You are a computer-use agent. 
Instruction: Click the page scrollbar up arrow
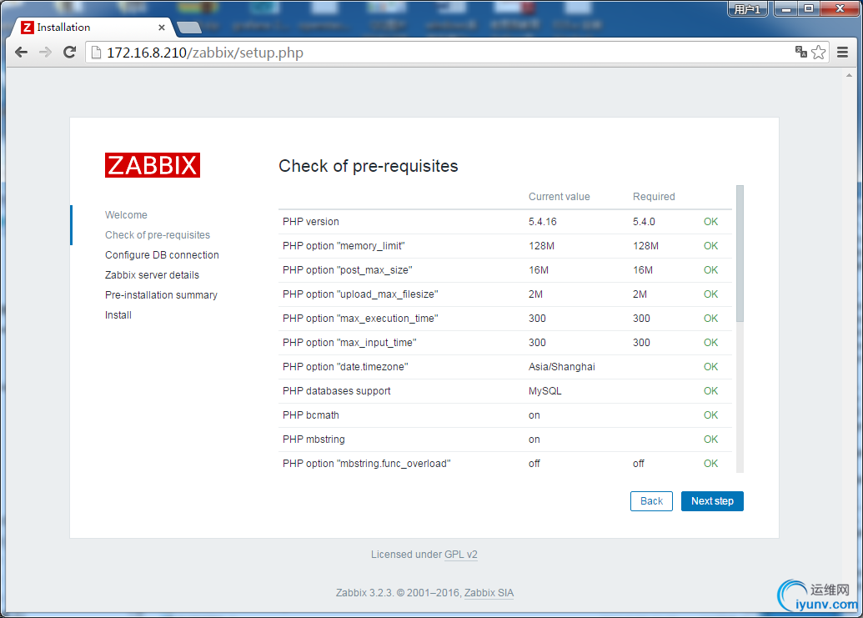849,75
